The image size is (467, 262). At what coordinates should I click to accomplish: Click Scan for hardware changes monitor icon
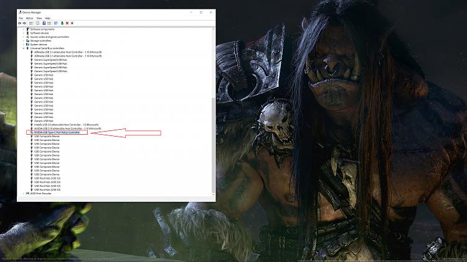click(55, 23)
